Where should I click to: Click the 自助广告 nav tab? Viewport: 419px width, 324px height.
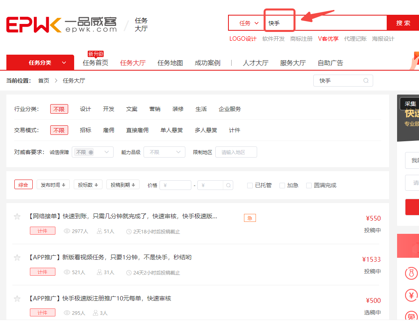tap(330, 63)
